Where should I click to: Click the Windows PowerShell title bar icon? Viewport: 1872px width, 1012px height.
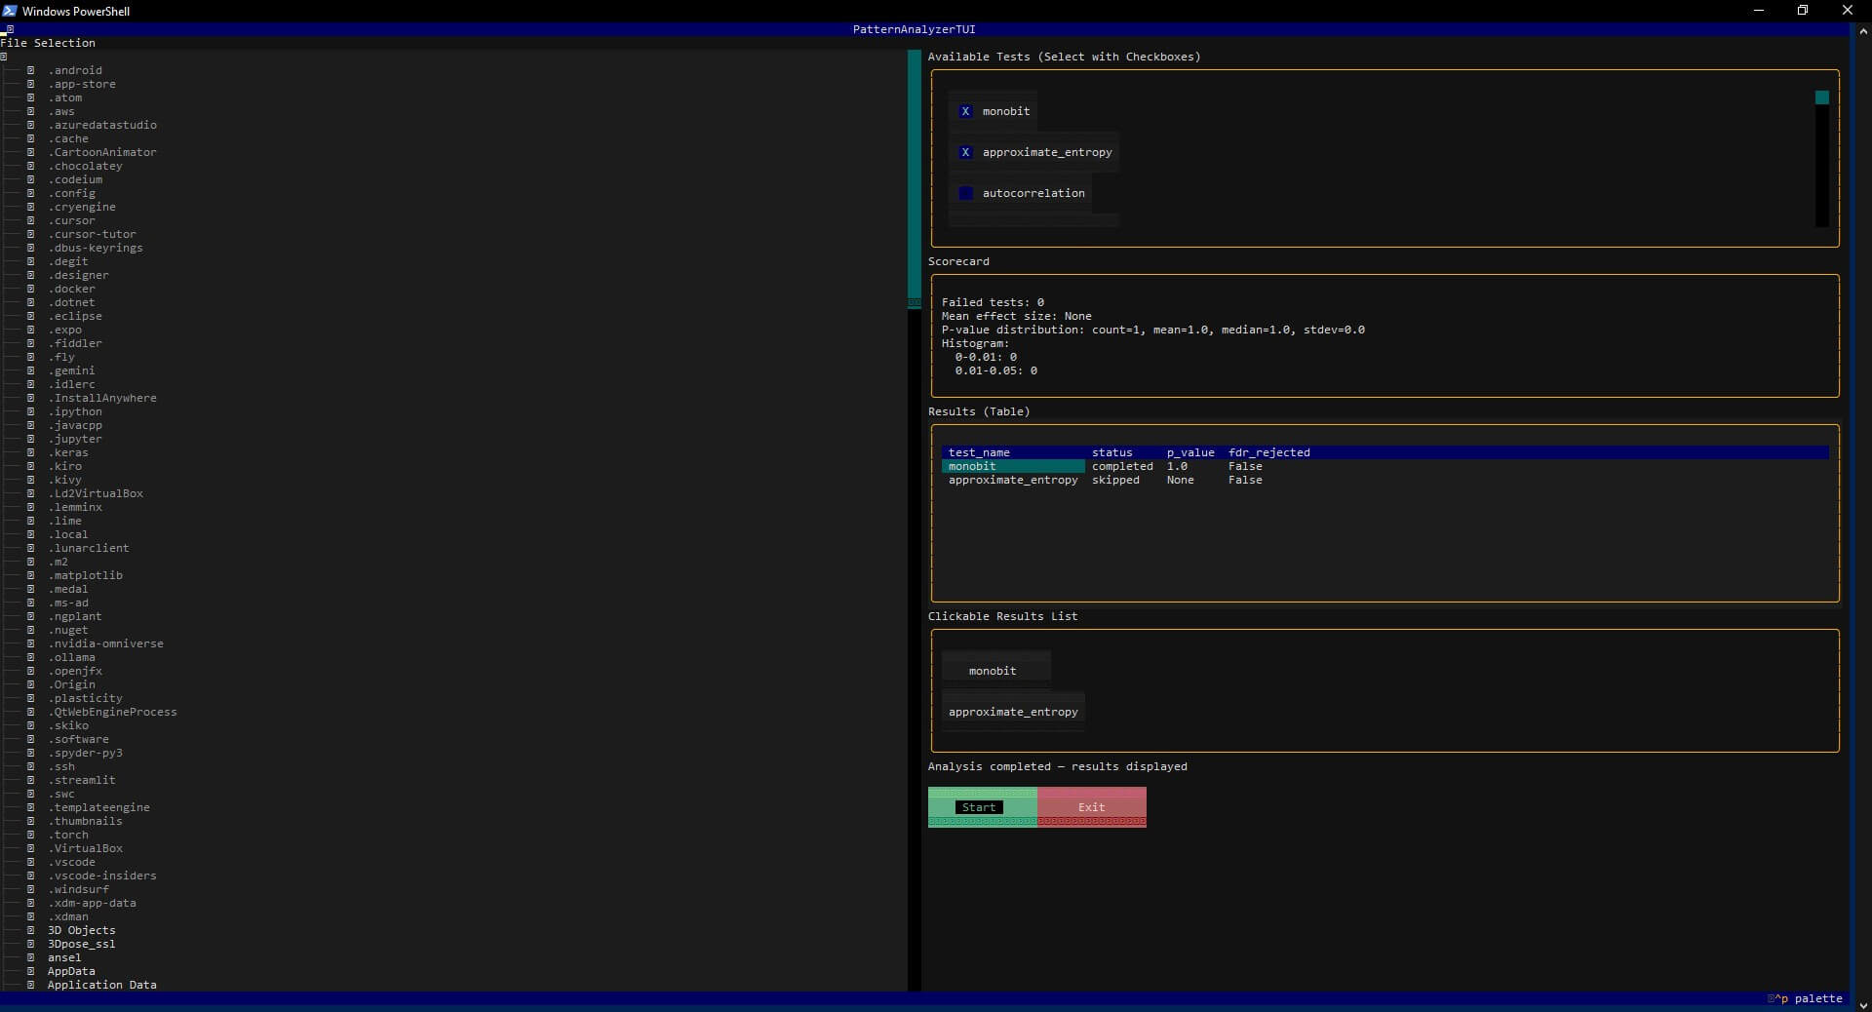[10, 11]
